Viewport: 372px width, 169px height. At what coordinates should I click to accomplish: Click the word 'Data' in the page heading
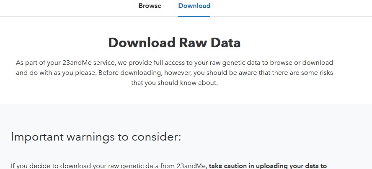coord(225,43)
